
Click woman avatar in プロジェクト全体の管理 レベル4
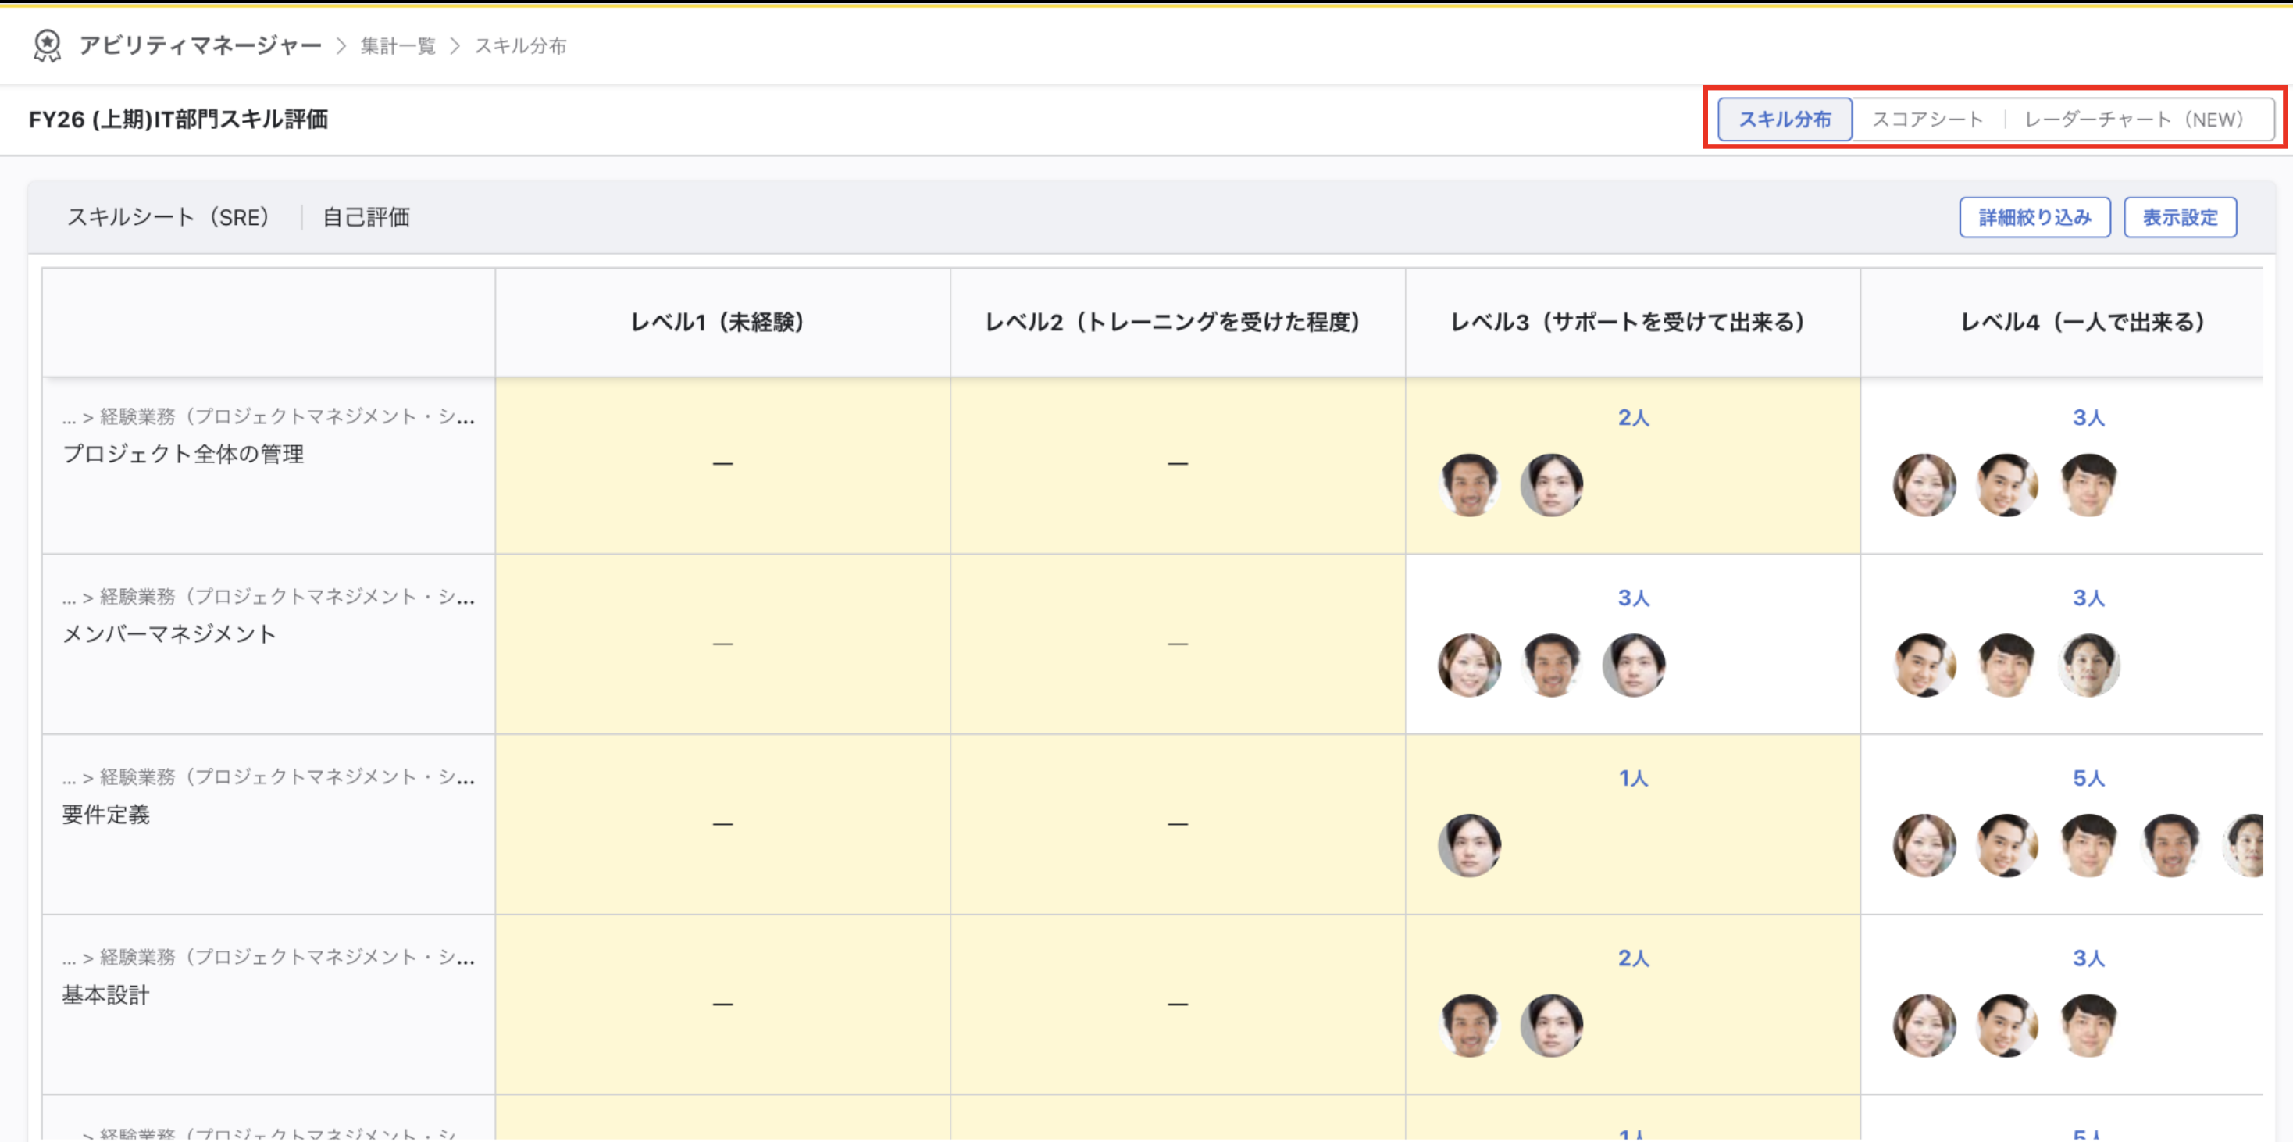pos(1924,485)
